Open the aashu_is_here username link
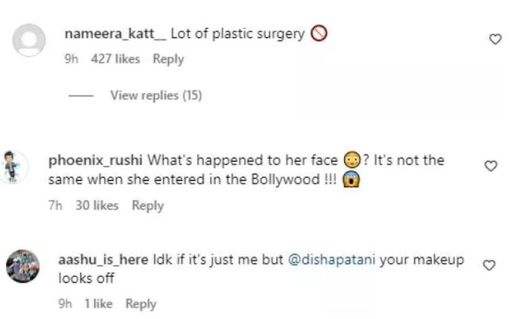The height and width of the screenshot is (319, 515). [103, 261]
